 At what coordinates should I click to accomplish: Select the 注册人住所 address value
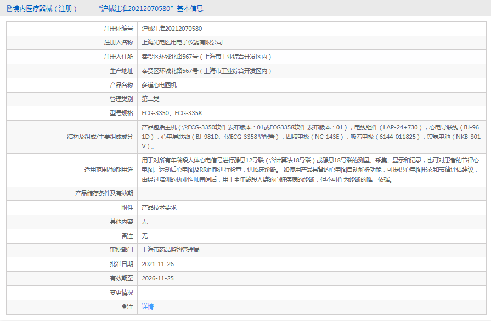pyautogui.click(x=207, y=57)
